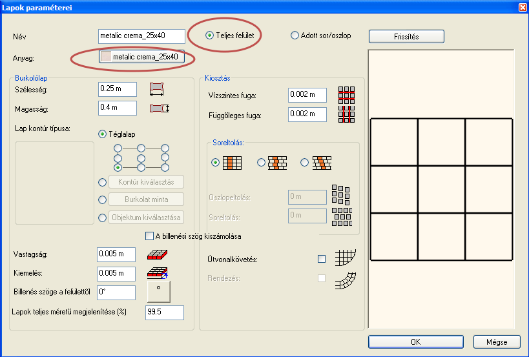Select the Adott sor/oszlop radio button
The width and height of the screenshot is (529, 357).
click(x=295, y=35)
